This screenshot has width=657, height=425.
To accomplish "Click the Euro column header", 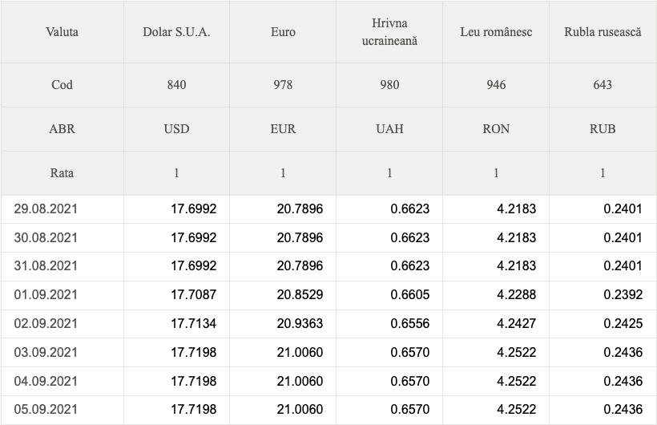I will 283,32.
